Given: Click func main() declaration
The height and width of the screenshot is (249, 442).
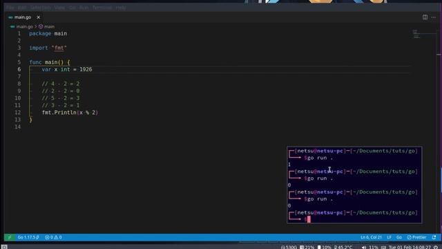Looking at the screenshot, I should point(50,62).
